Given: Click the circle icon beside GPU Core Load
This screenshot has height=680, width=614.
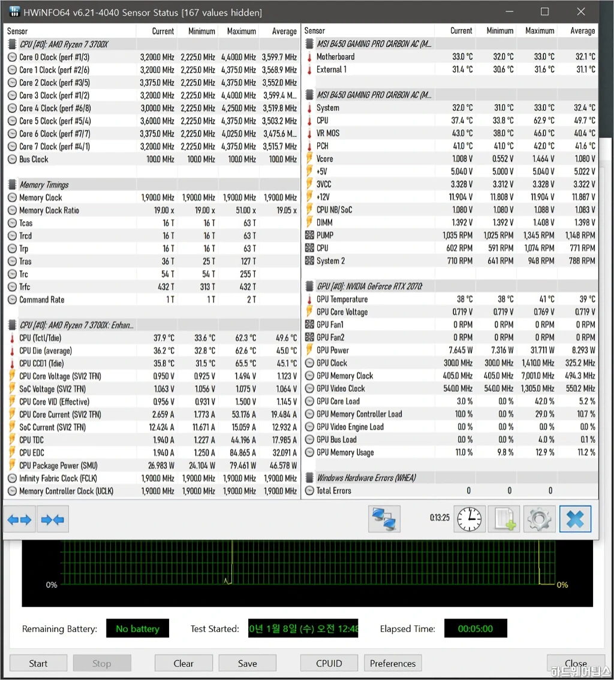Looking at the screenshot, I should 309,401.
